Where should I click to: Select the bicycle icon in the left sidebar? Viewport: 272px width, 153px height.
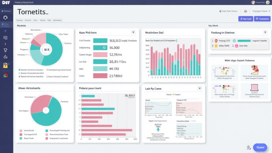tap(5, 57)
